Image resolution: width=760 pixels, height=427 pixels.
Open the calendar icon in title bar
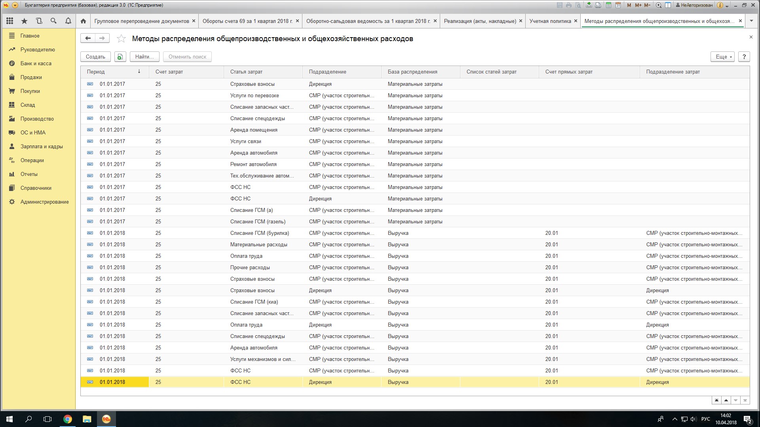click(x=618, y=5)
